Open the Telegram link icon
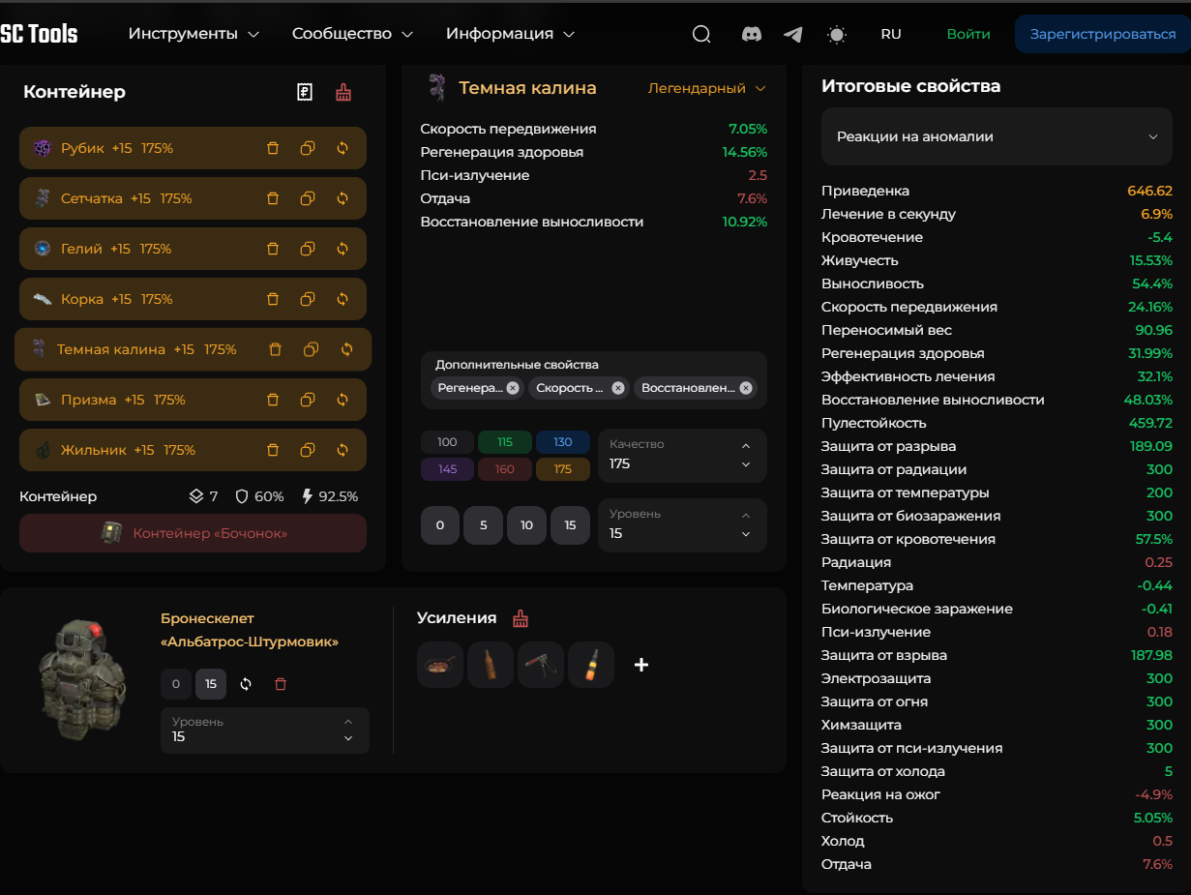 [793, 34]
